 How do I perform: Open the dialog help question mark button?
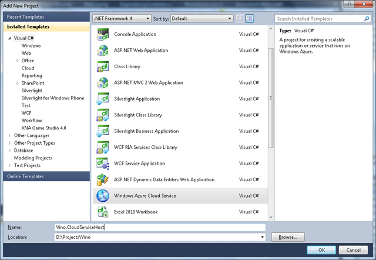[x=349, y=4]
